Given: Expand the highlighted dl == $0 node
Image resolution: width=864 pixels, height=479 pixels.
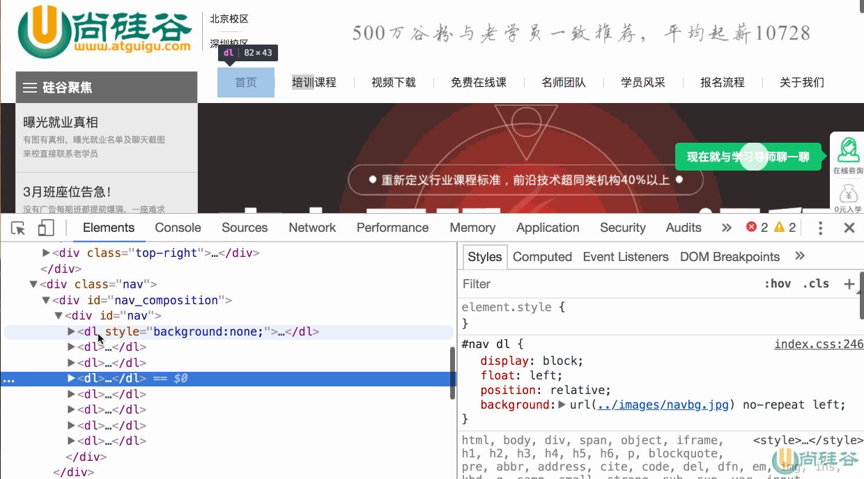Looking at the screenshot, I should [x=71, y=379].
